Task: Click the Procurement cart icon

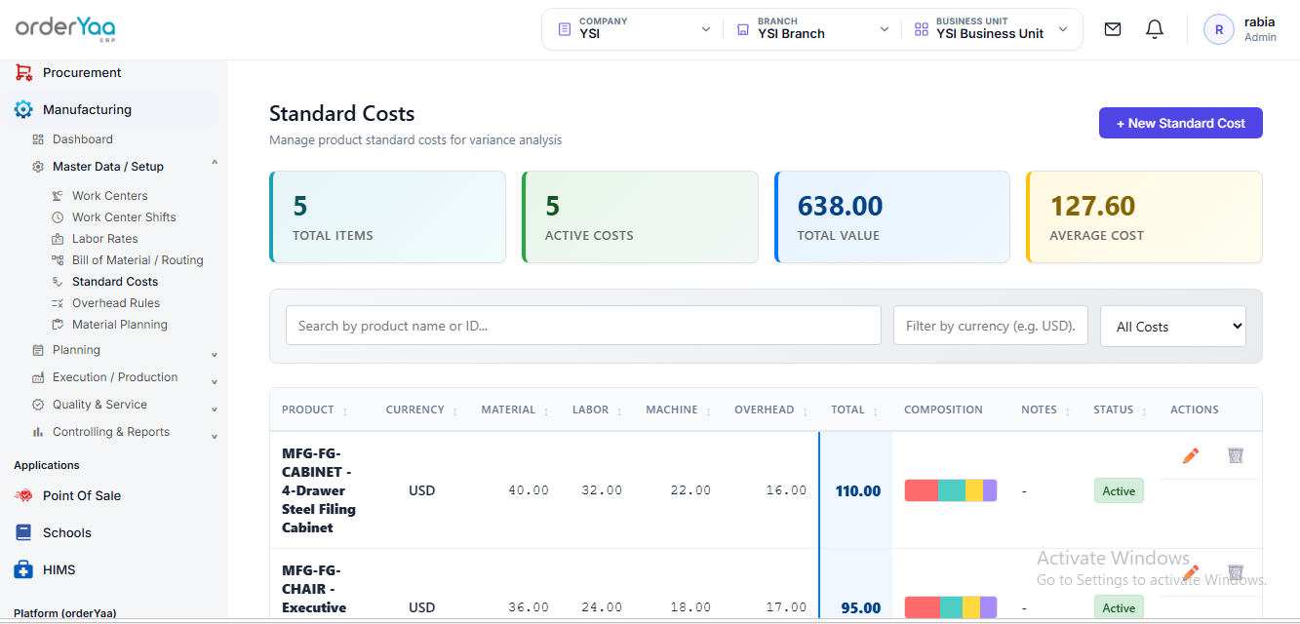Action: (23, 72)
